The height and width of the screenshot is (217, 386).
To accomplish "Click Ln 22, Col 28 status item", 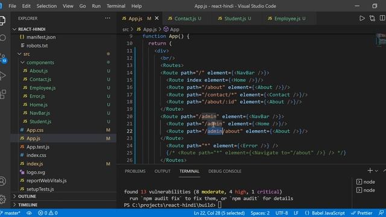I will [x=219, y=213].
